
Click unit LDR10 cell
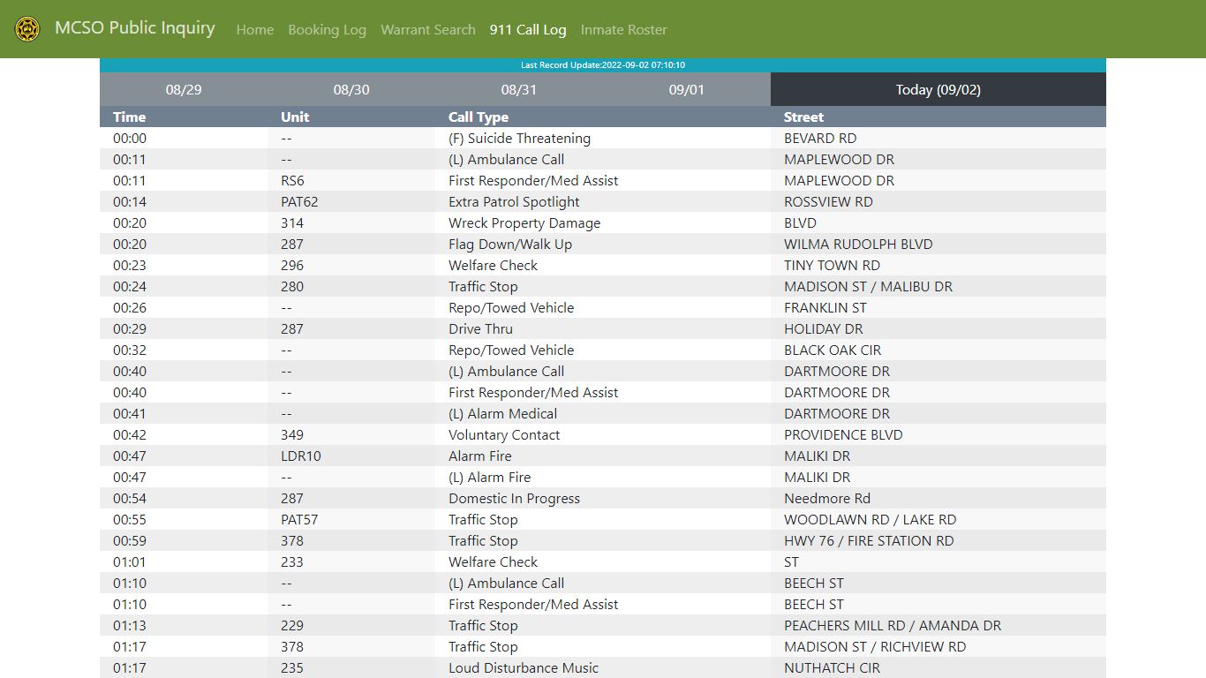click(x=351, y=456)
